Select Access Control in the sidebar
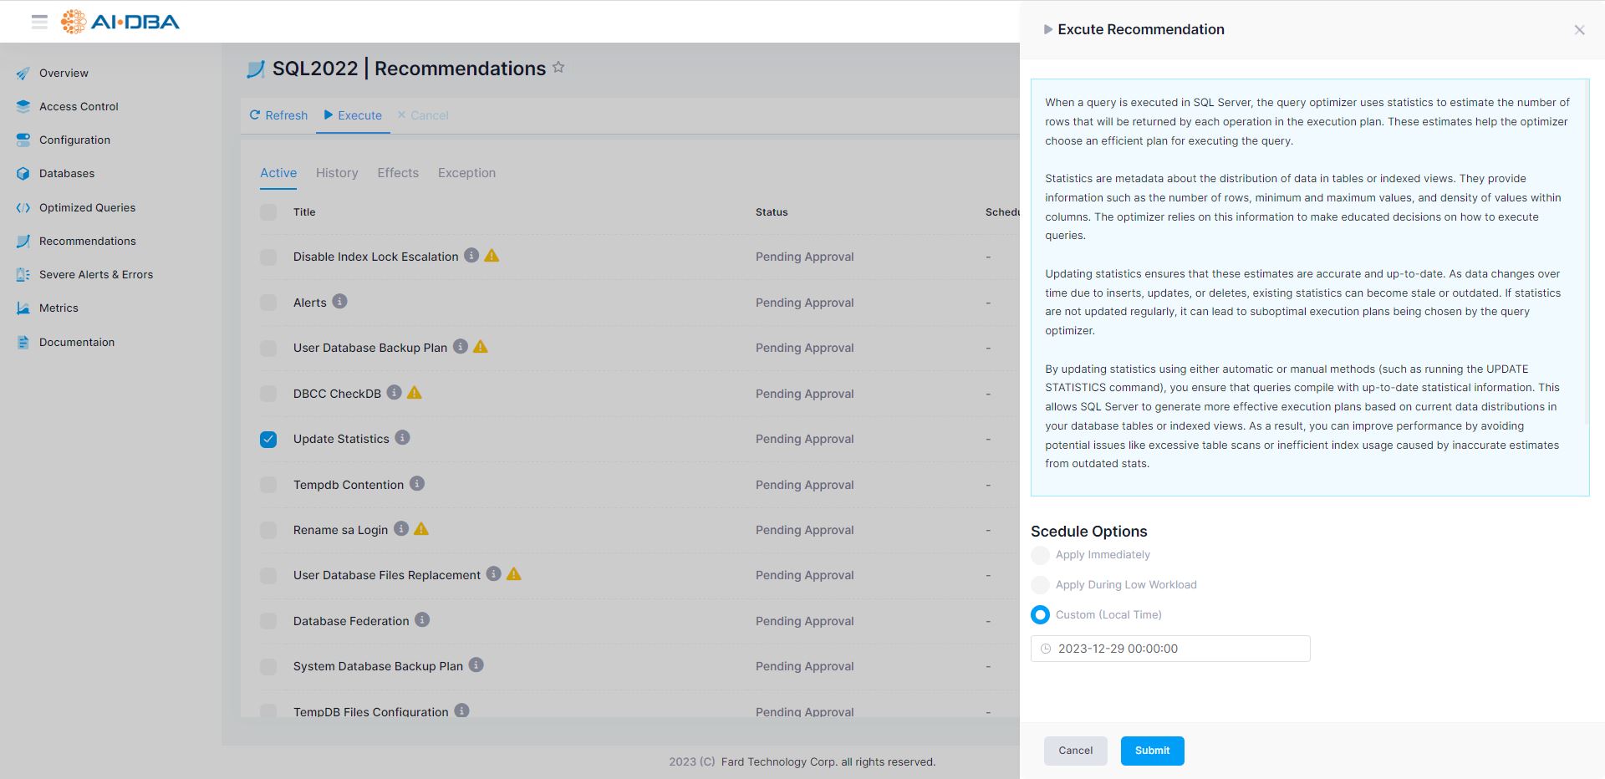 click(78, 106)
